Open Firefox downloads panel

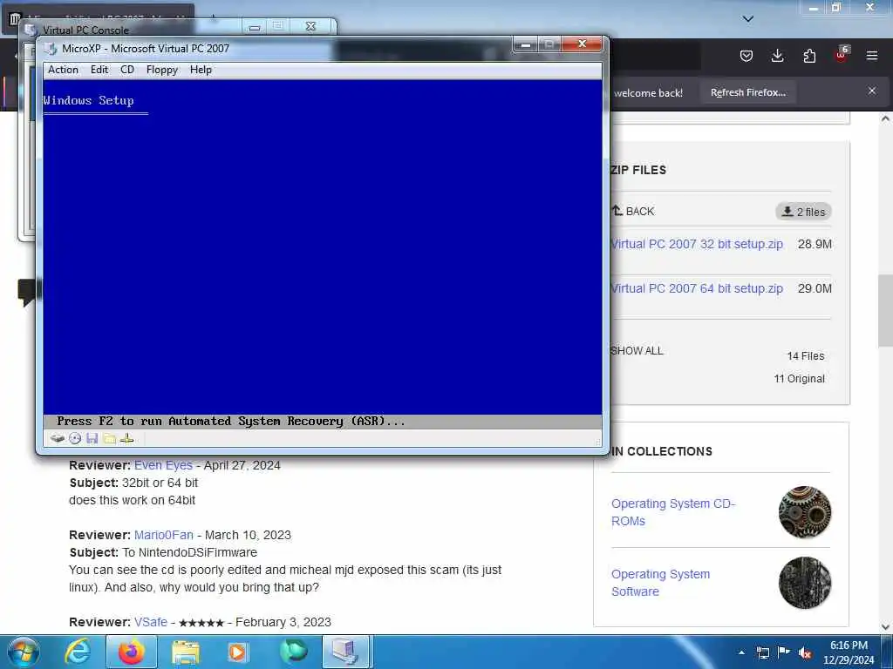coord(777,56)
